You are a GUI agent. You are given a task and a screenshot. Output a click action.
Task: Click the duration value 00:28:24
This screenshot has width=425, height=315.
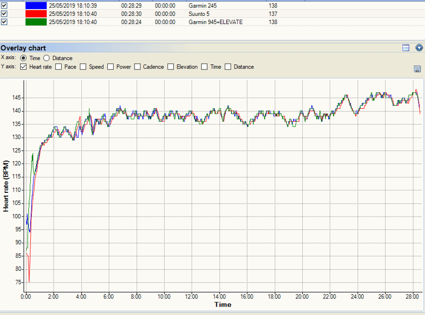131,22
